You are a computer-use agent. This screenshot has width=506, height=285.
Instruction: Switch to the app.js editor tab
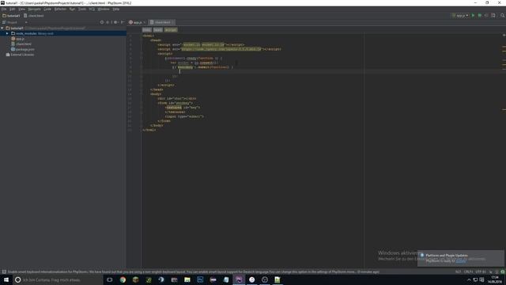coord(137,22)
